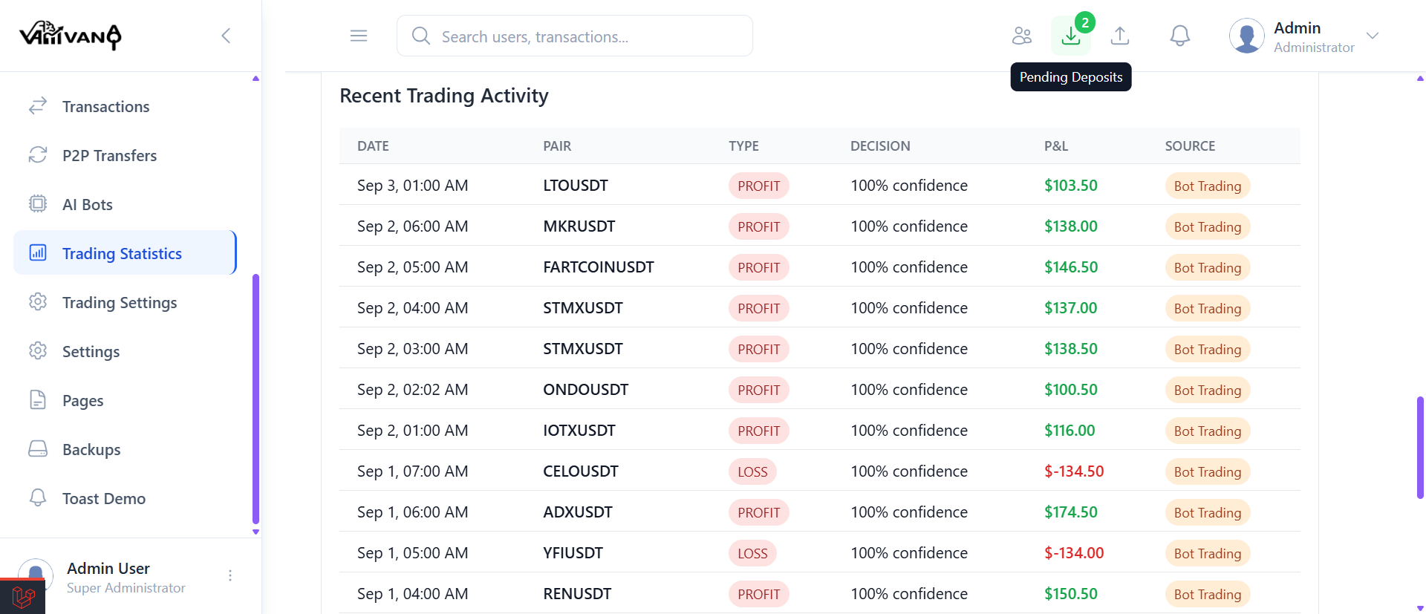Click the Bot Trading badge for LTOUSDT

(x=1207, y=186)
